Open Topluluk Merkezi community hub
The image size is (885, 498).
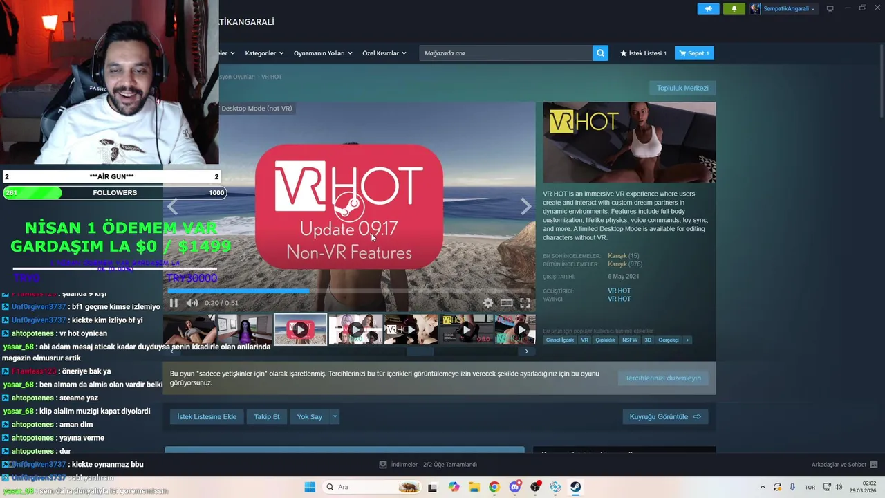[682, 88]
